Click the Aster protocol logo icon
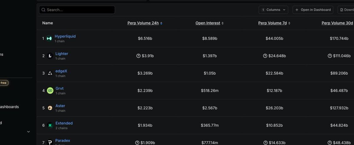The width and height of the screenshot is (354, 145). tap(50, 108)
